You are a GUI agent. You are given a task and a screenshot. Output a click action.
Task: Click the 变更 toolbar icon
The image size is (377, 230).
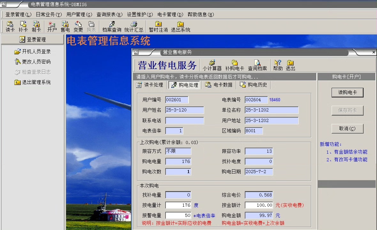coord(78,27)
